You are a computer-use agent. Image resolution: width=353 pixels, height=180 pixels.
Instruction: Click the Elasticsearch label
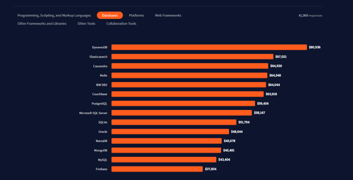pos(98,57)
